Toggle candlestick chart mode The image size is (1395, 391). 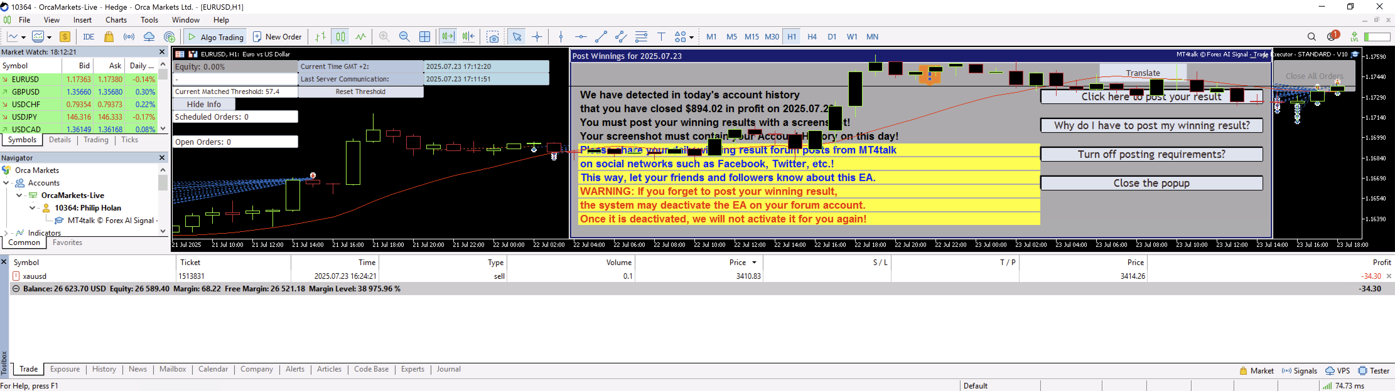pos(340,37)
